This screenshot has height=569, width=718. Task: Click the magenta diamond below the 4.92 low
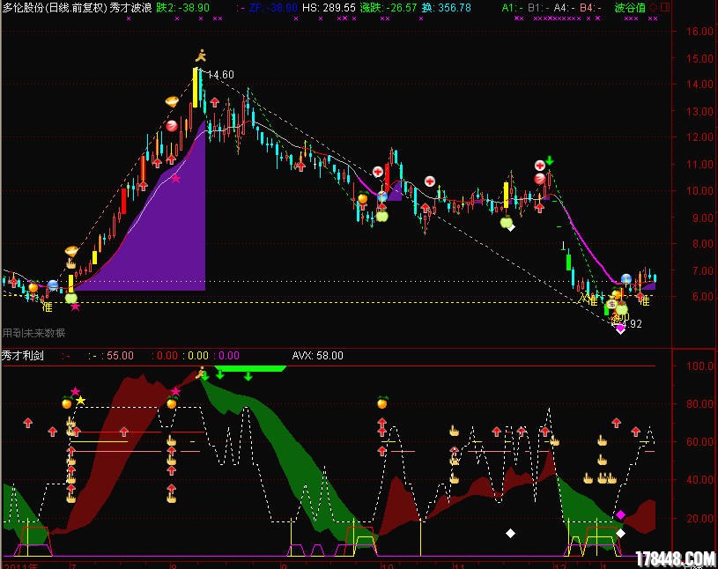620,328
